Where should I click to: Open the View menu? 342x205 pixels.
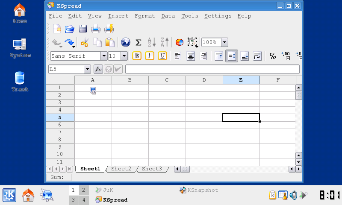(x=94, y=16)
